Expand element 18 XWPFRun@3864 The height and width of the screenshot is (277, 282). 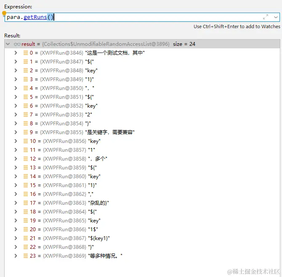tap(16, 211)
